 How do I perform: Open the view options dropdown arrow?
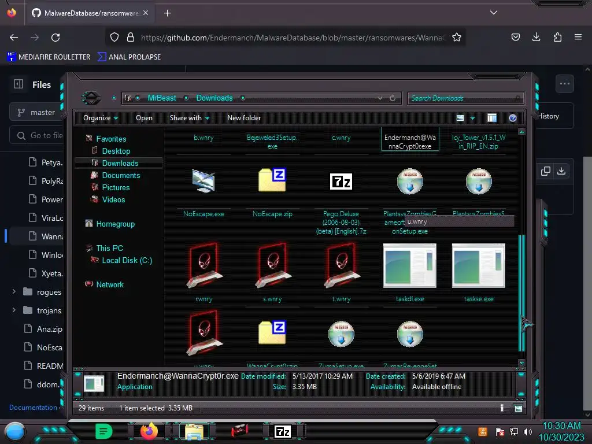coord(472,118)
